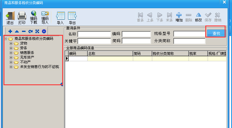Click into the 规格型号 input field
The height and width of the screenshot is (128, 232).
click(x=189, y=34)
